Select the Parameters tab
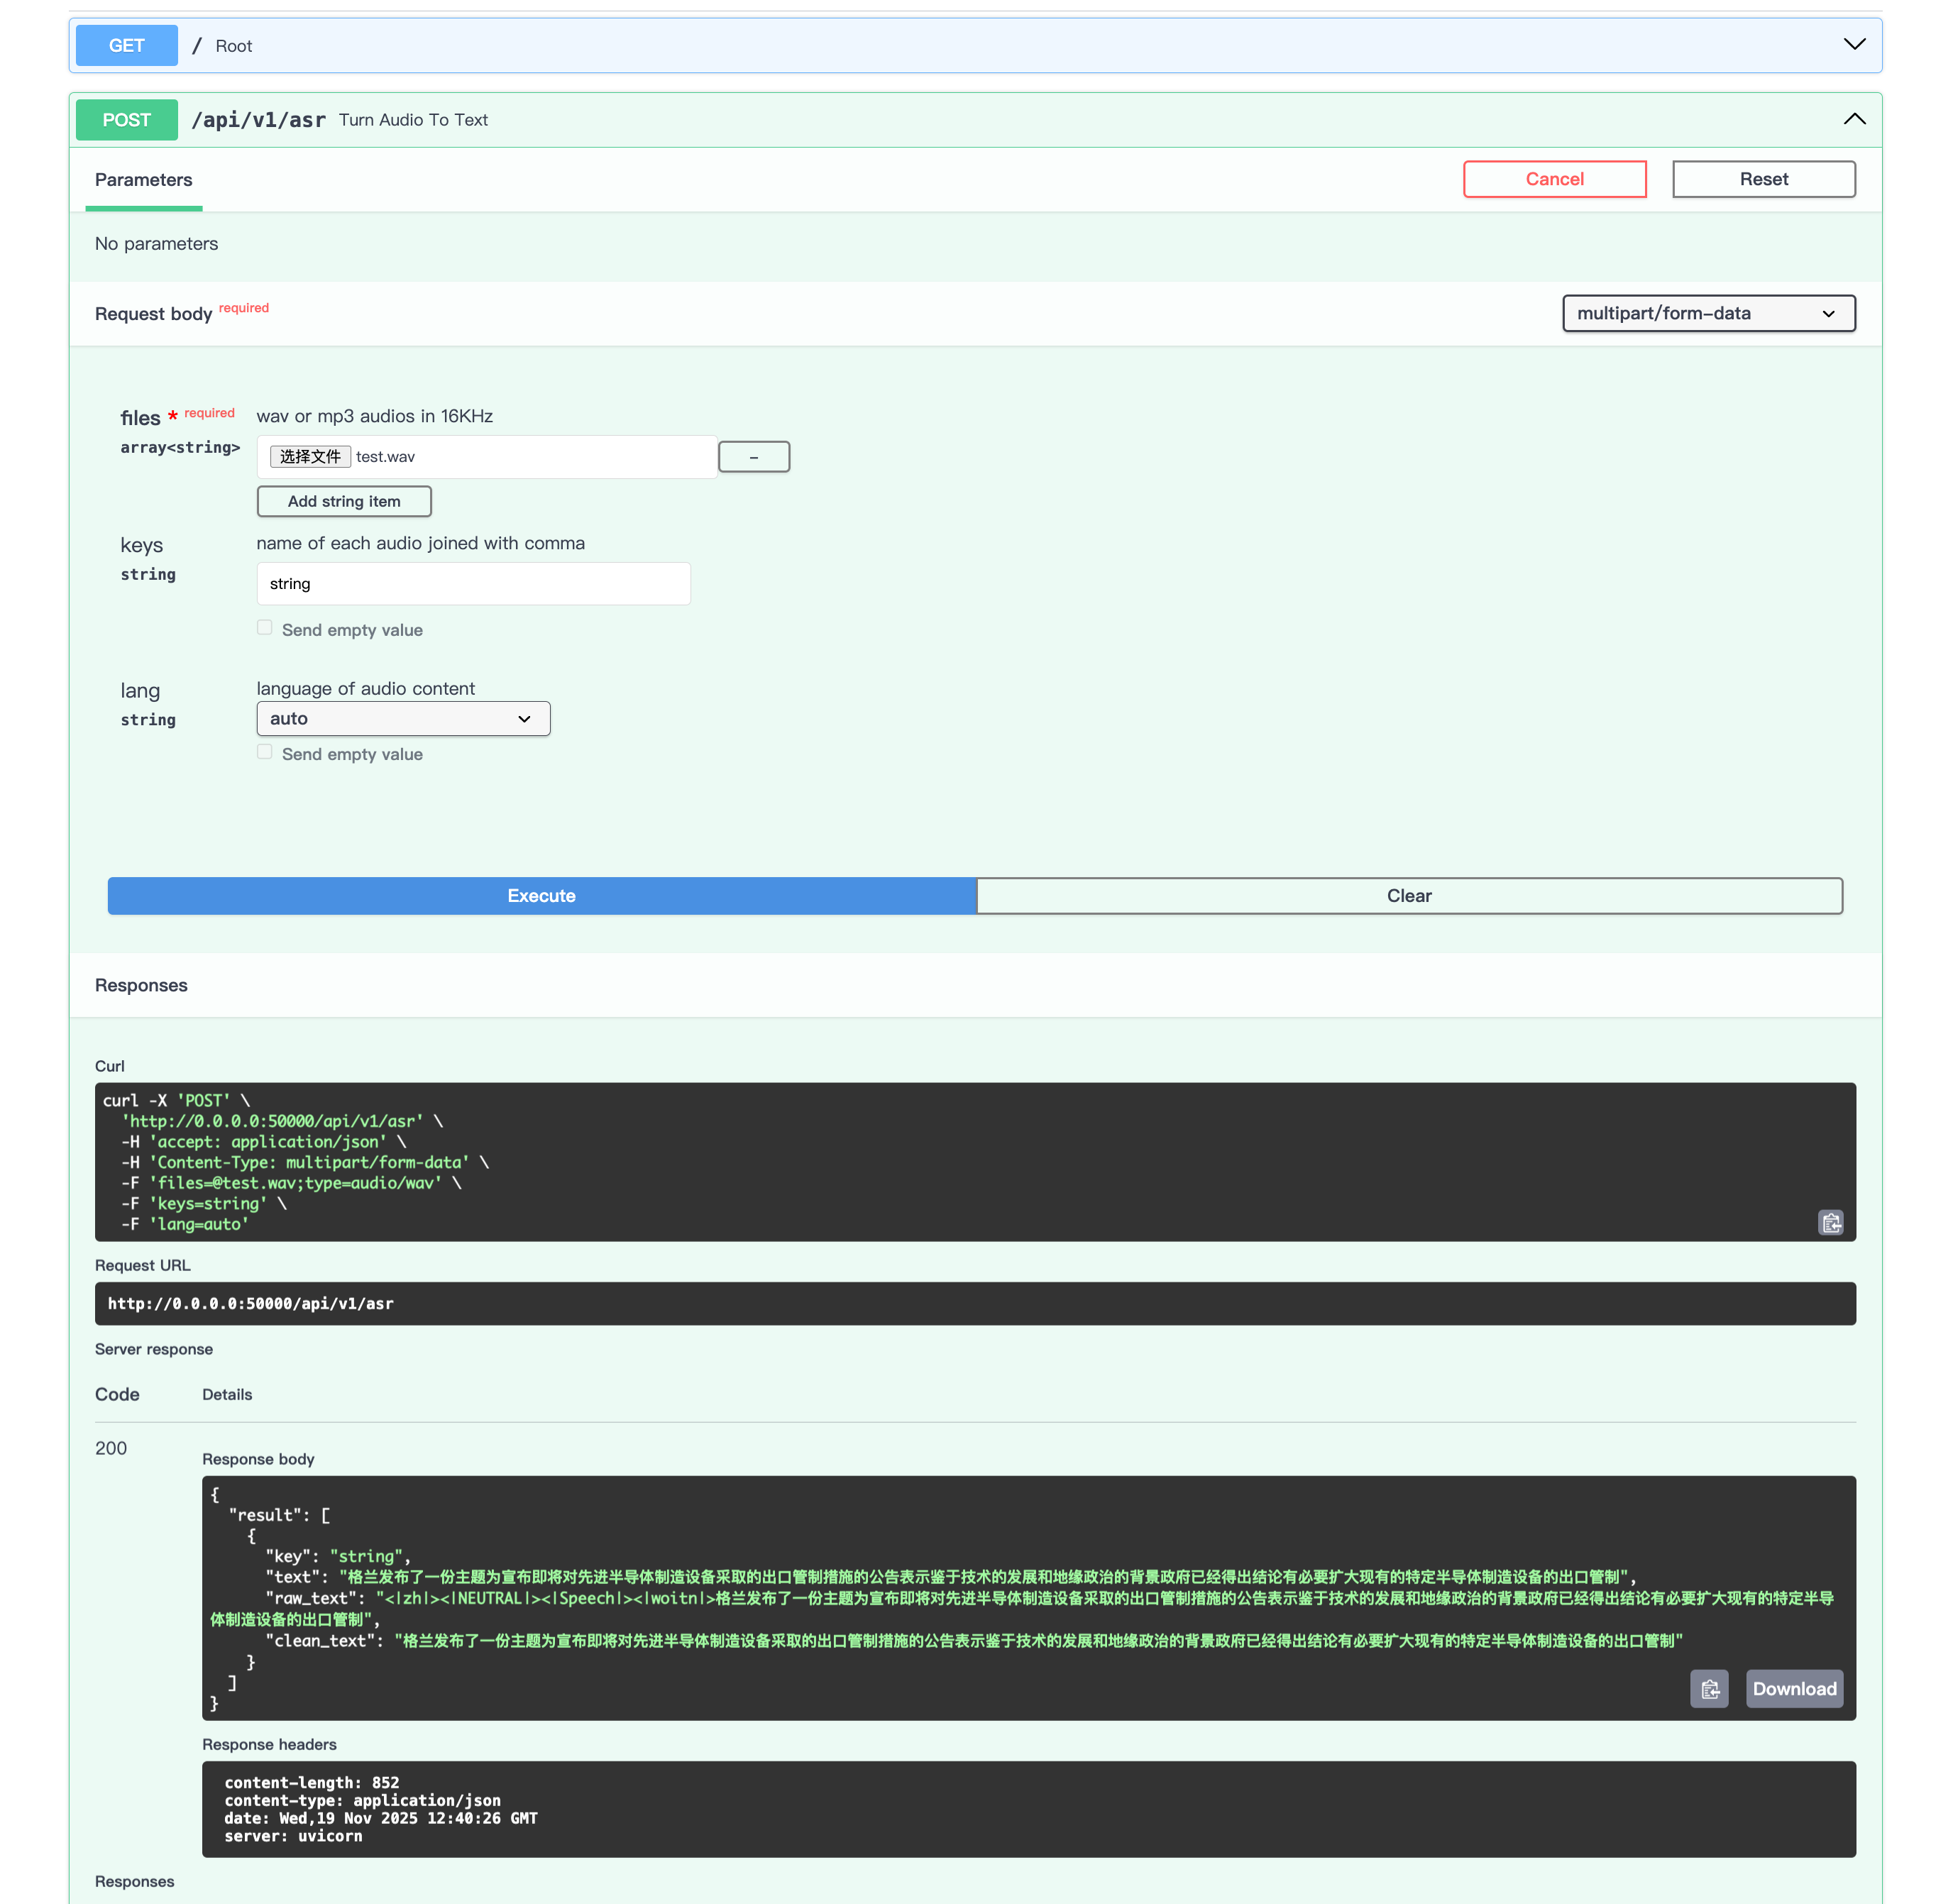The image size is (1953, 1904). coord(143,180)
